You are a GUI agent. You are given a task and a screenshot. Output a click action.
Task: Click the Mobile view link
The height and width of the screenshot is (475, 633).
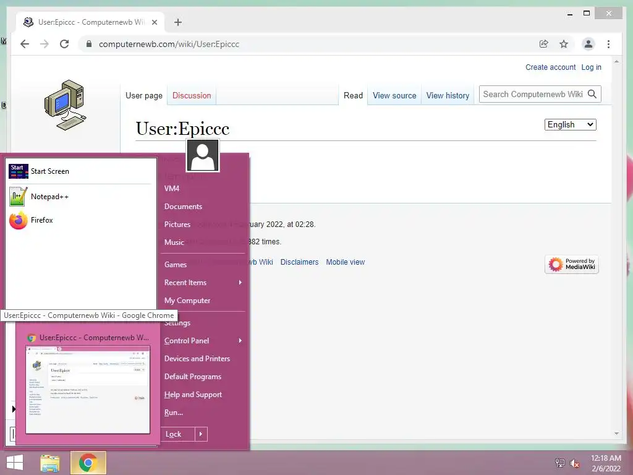345,262
